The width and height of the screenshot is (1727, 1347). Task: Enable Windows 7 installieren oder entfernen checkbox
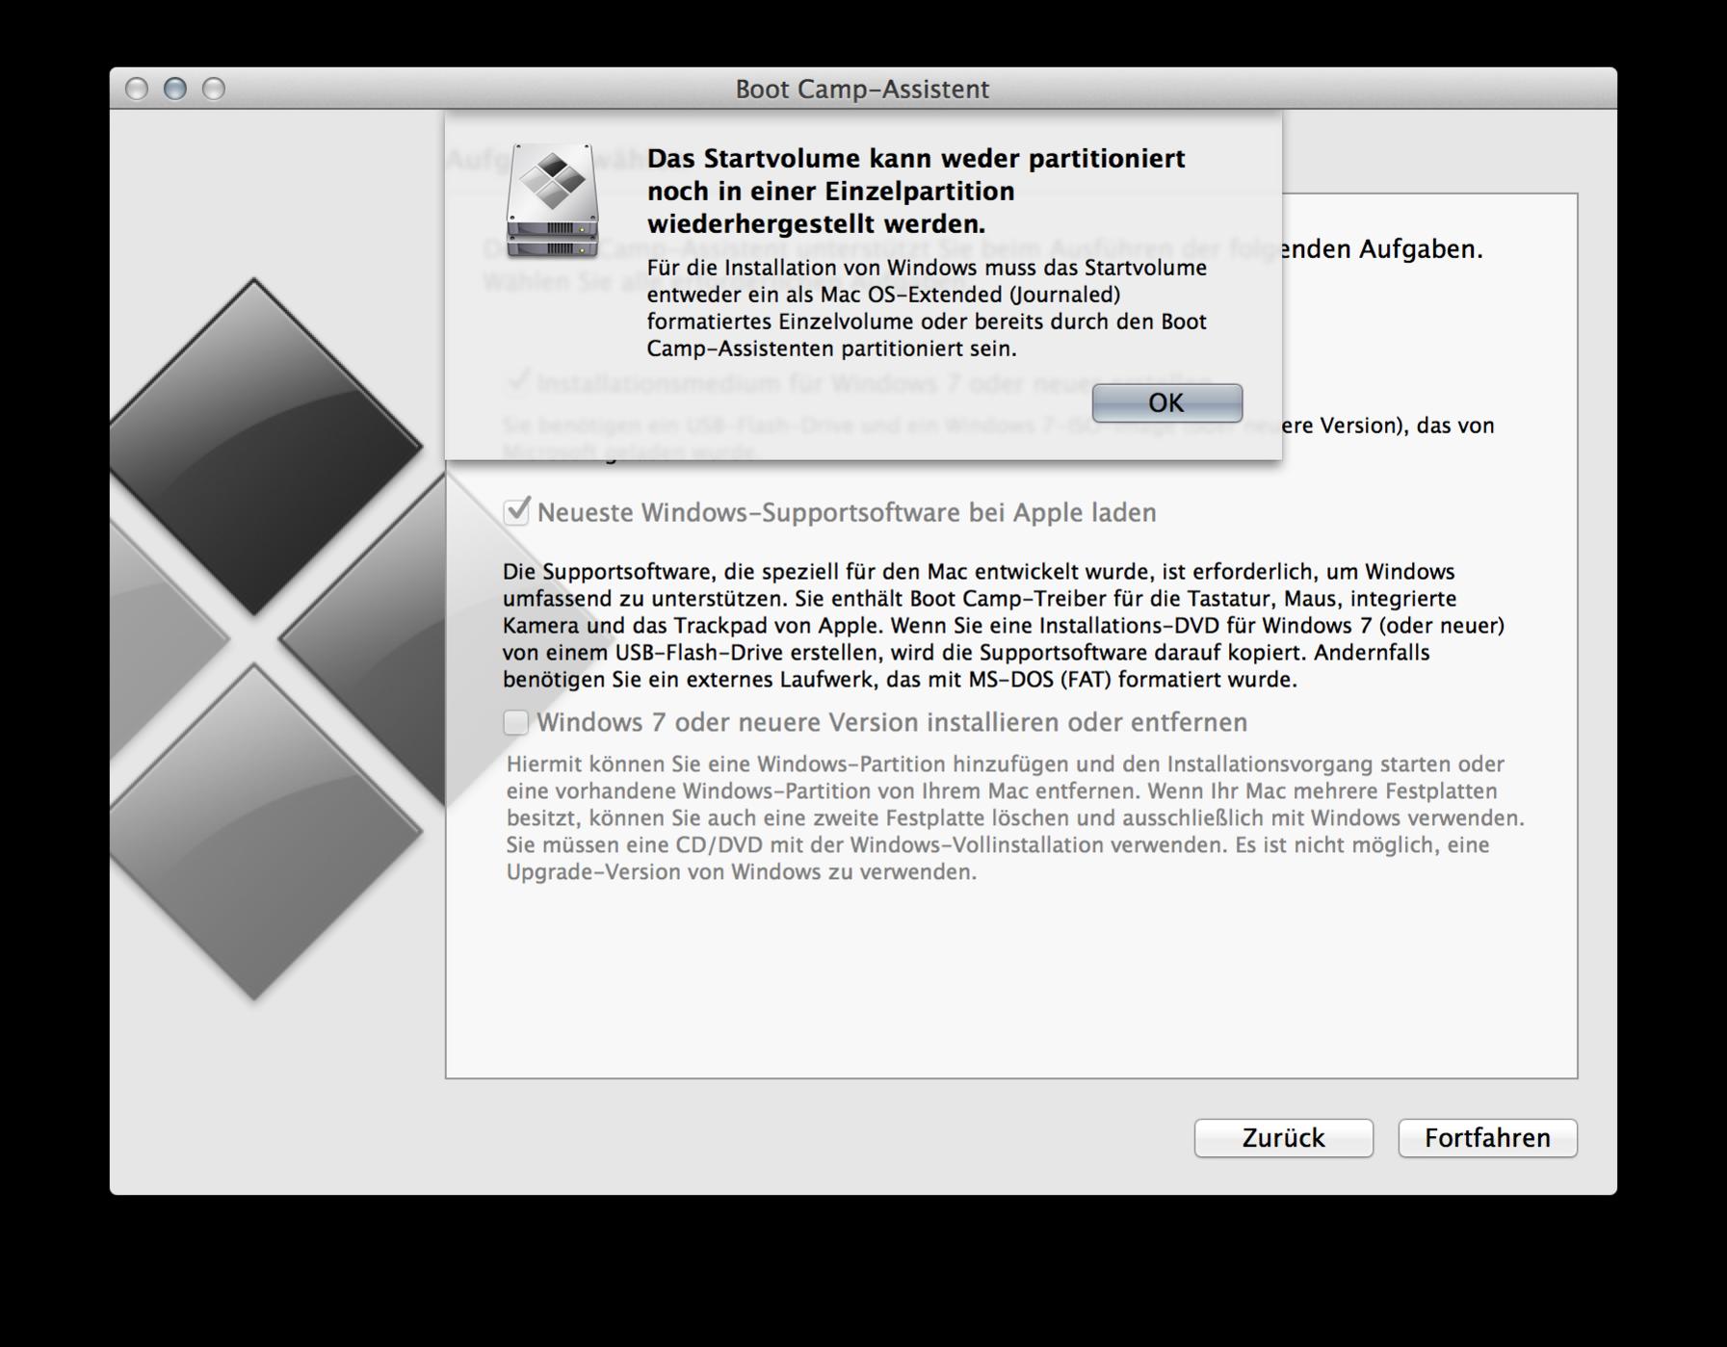tap(516, 722)
